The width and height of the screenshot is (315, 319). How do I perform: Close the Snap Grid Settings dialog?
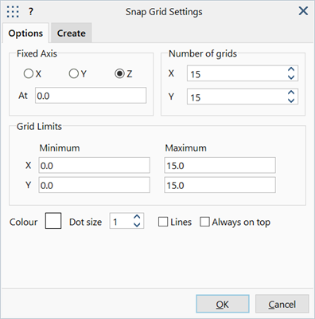(303, 11)
